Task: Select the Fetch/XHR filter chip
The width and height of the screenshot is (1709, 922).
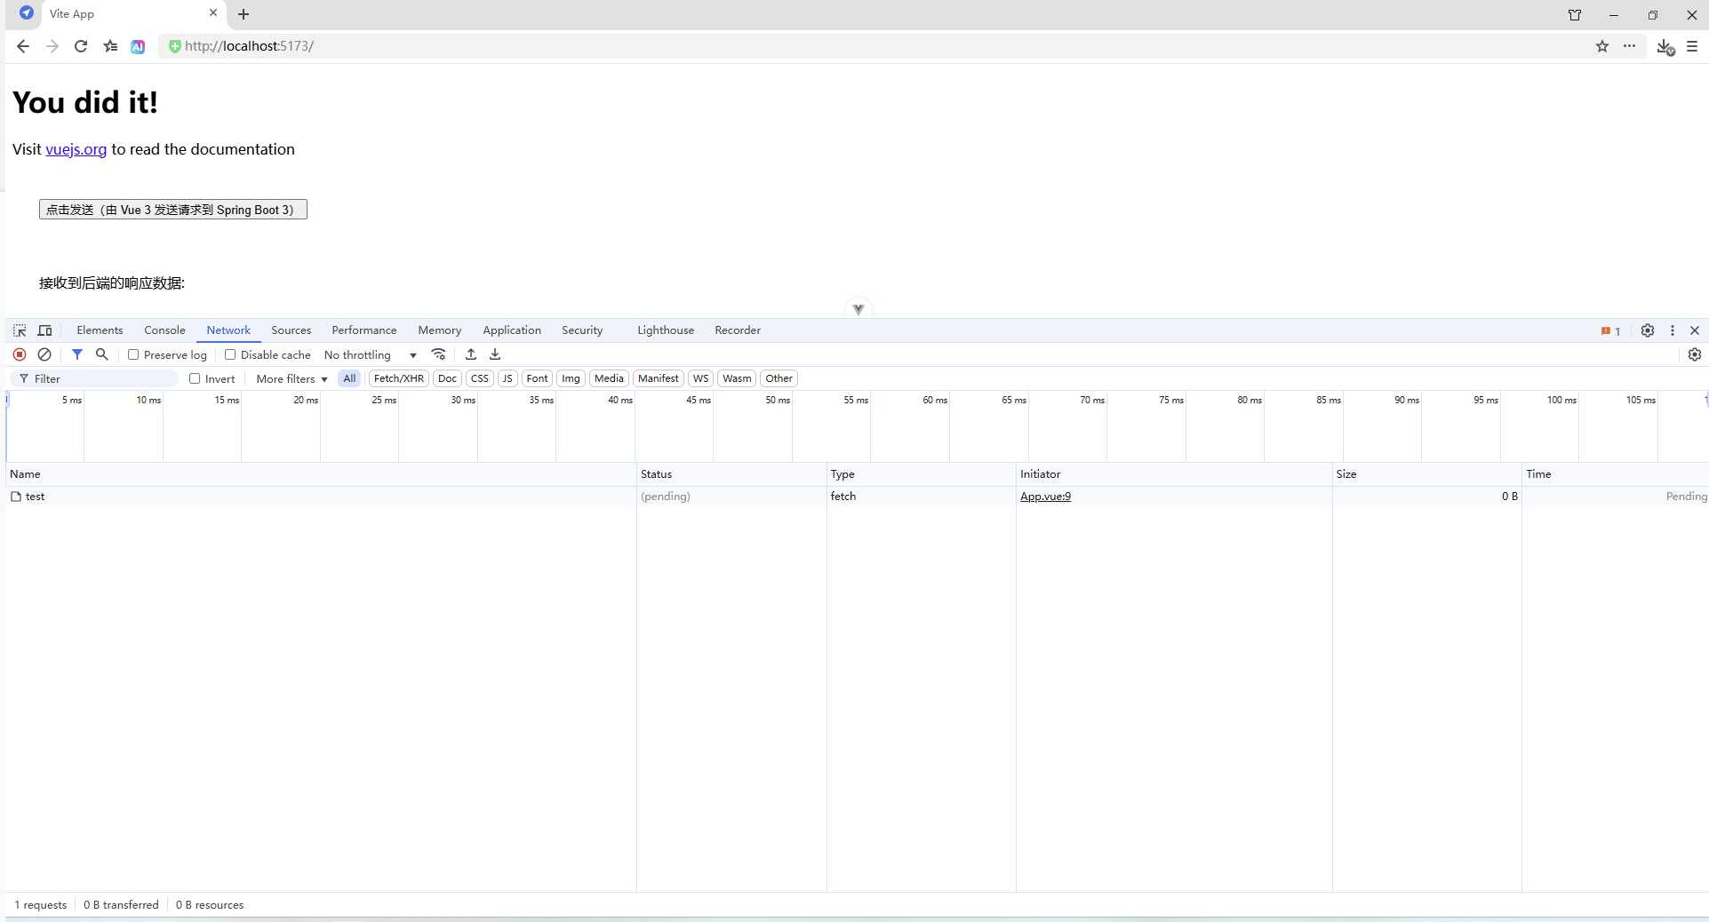Action: coord(398,378)
